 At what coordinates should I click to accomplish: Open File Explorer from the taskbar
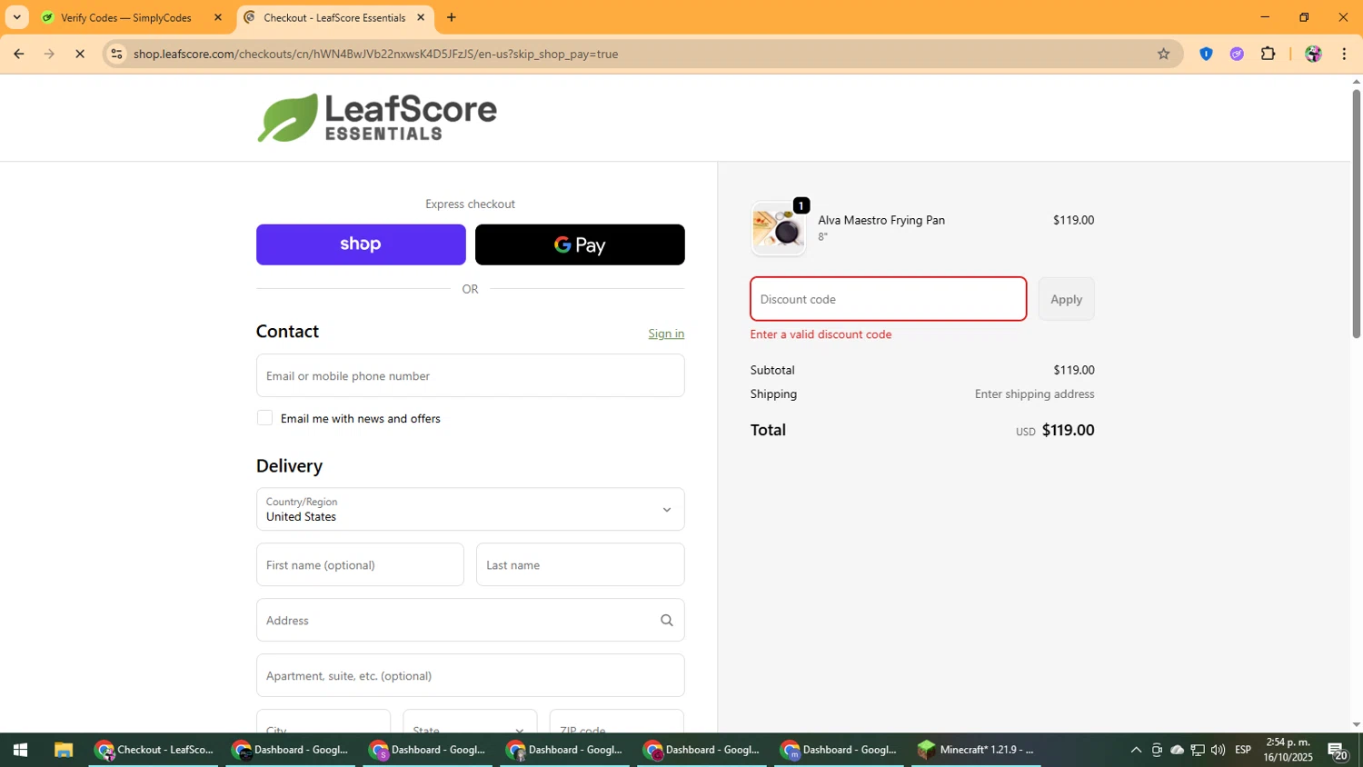coord(63,750)
